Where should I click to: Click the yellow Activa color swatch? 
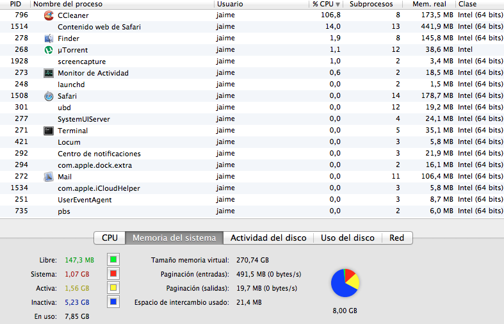[x=113, y=288]
